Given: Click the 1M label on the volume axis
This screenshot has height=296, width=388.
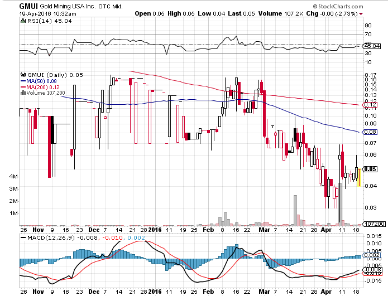Looking at the screenshot, I should pos(13,213).
